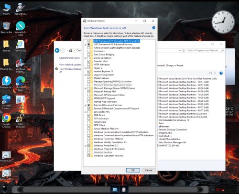Select the Google Chrome desktop shortcut
This screenshot has height=194, width=239.
pyautogui.click(x=6, y=120)
